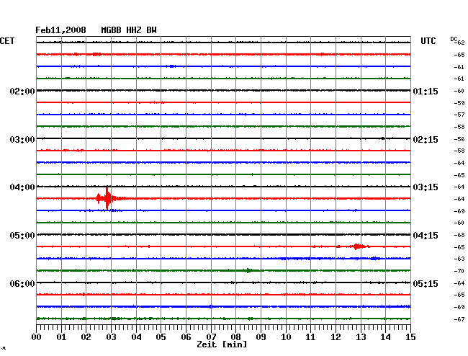Click minute tick label 00
468x356 pixels.
[37, 337]
